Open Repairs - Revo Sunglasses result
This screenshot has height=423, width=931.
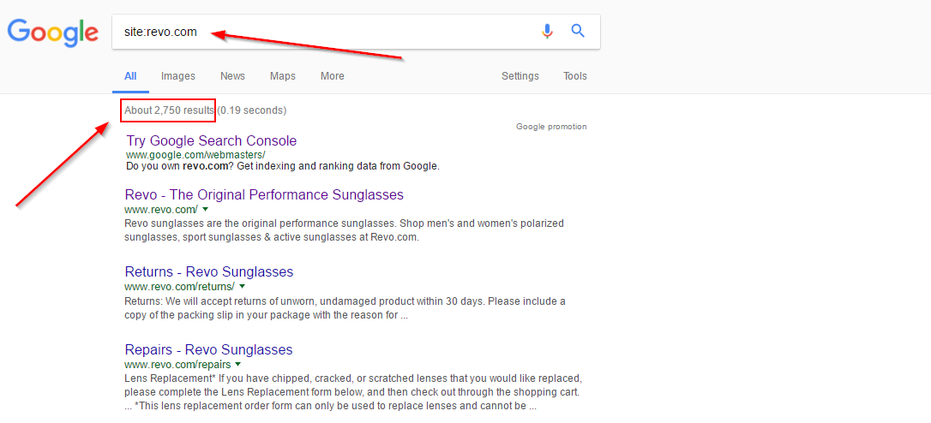point(209,349)
